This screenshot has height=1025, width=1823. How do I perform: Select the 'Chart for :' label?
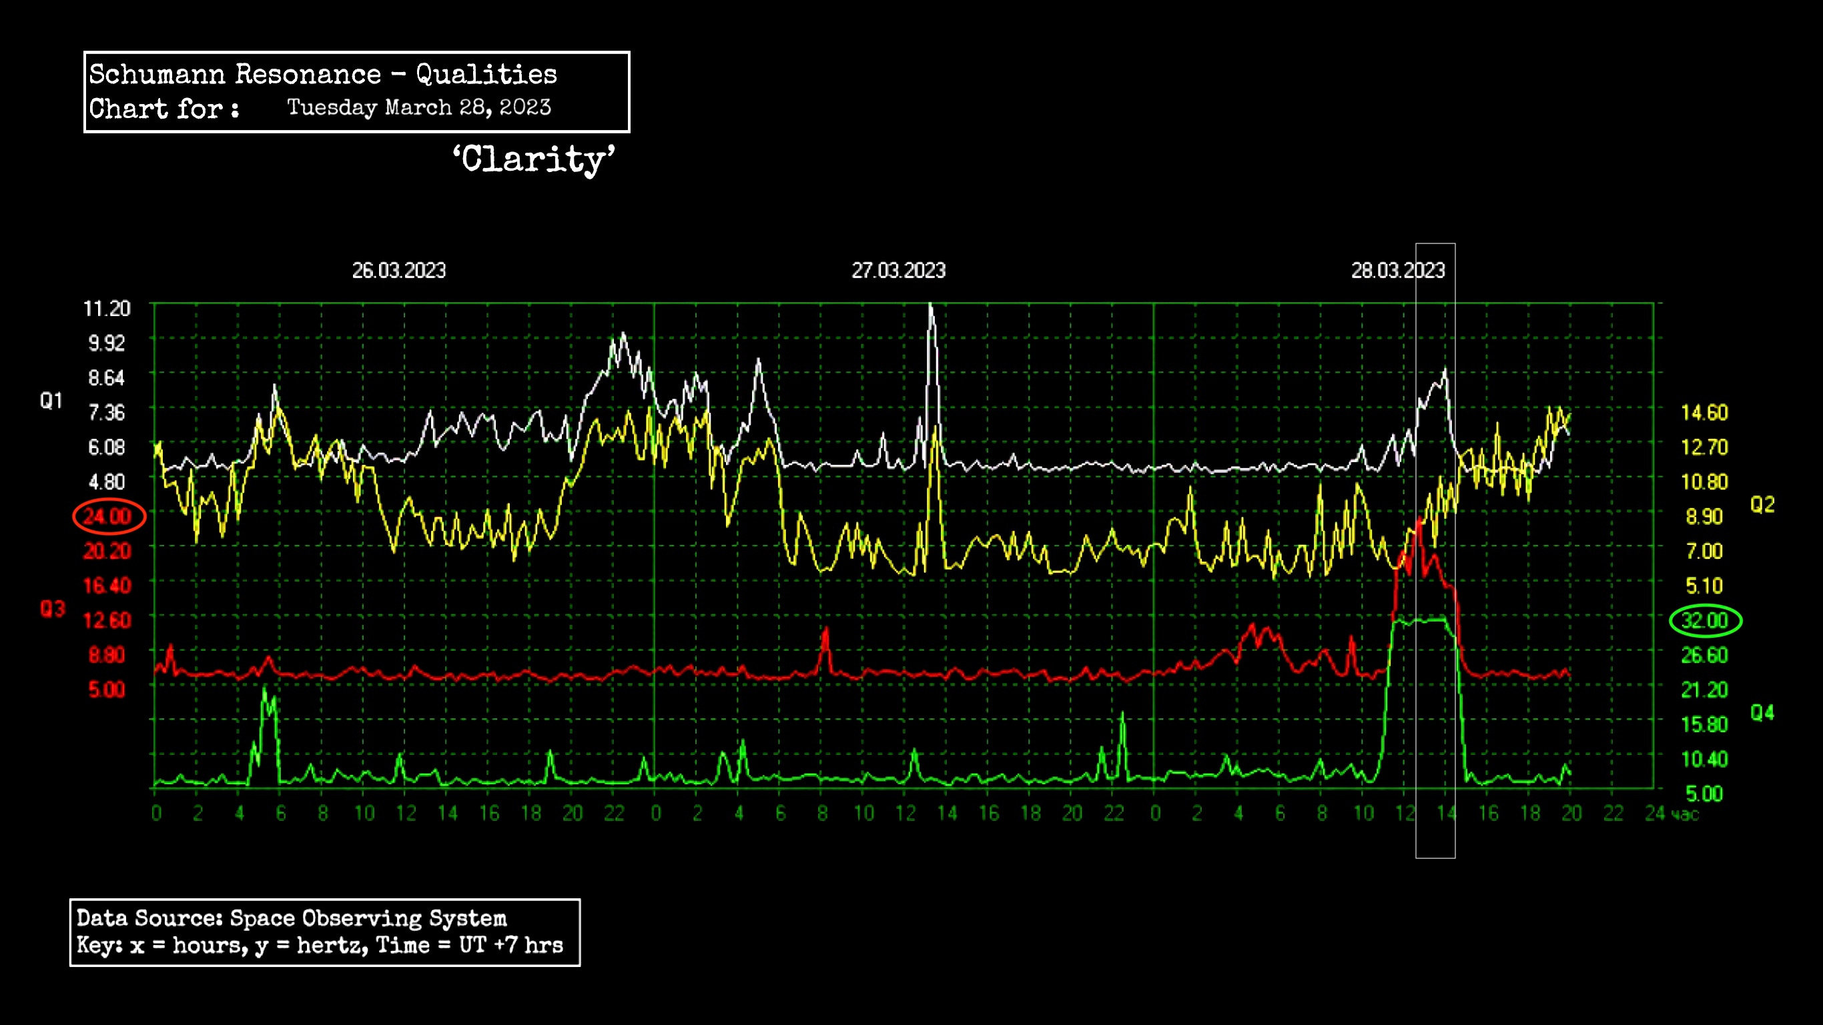click(x=163, y=109)
